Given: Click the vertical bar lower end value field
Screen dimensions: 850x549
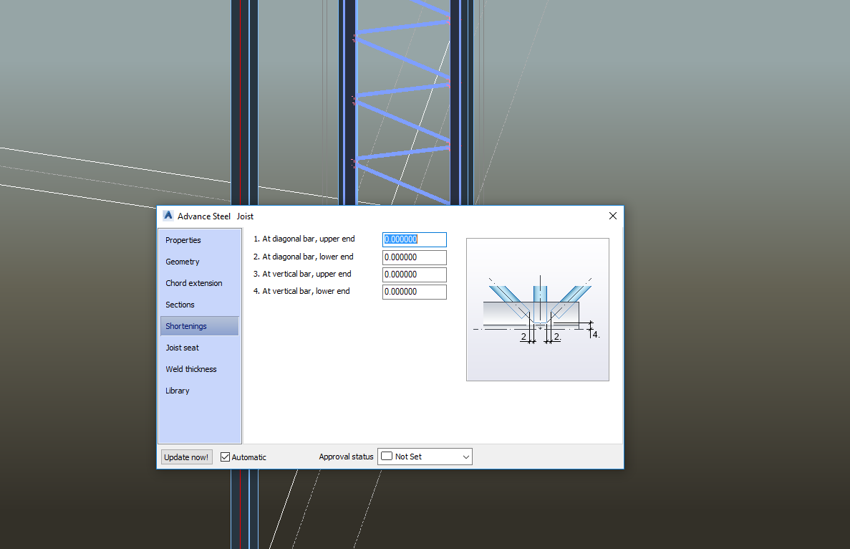Looking at the screenshot, I should 414,292.
